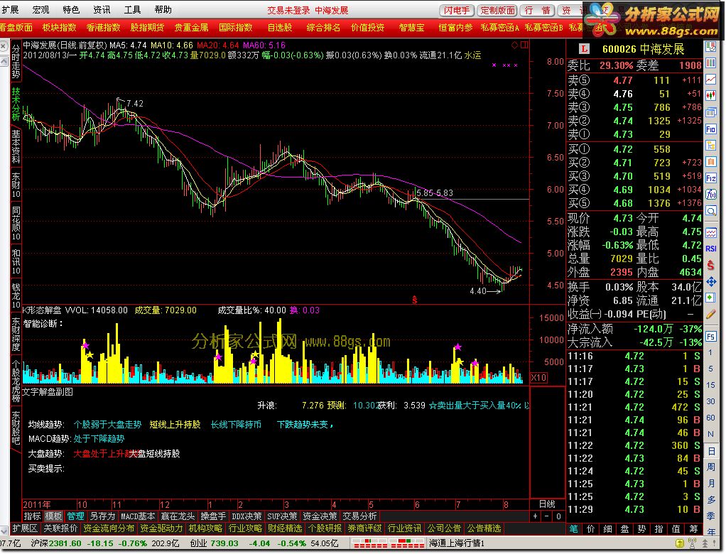
Task: Select the 日 daily period
Action: (x=710, y=451)
